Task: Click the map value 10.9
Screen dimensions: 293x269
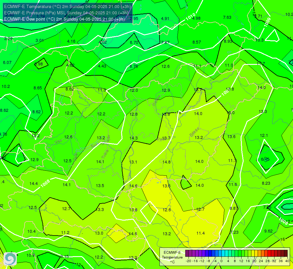Action: (31, 255)
